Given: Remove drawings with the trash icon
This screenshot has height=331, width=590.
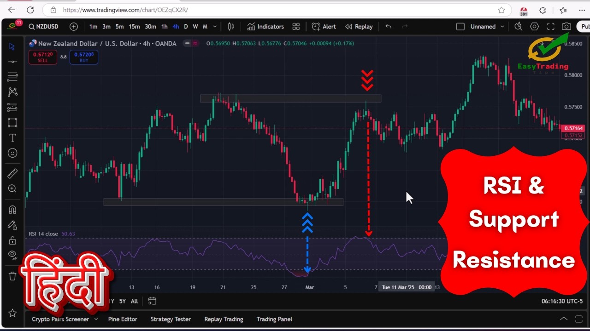Looking at the screenshot, I should click(x=12, y=276).
